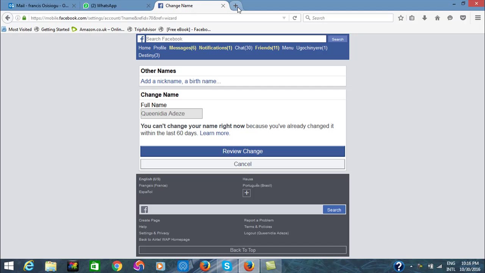
Task: Open Windows Store from the taskbar
Action: 95,266
